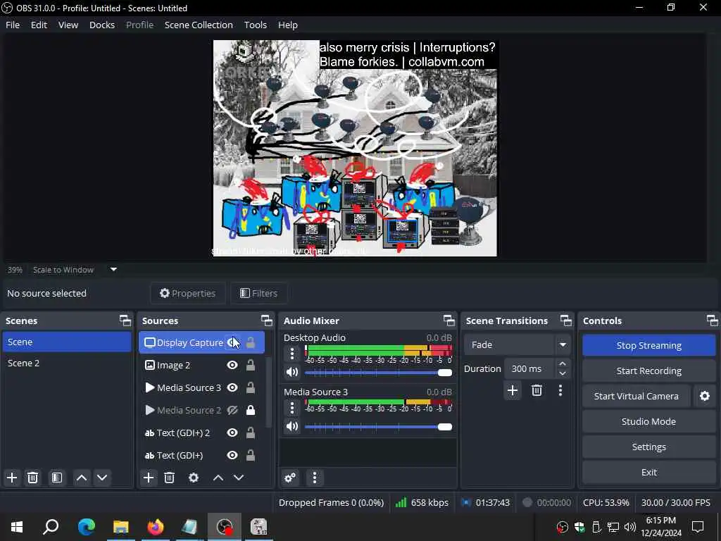The height and width of the screenshot is (541, 721).
Task: Remove selected scene with trash icon
Action: [32, 478]
